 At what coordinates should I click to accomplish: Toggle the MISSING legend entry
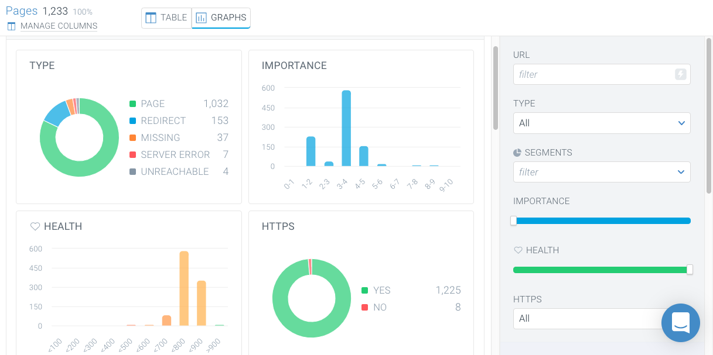[179, 137]
